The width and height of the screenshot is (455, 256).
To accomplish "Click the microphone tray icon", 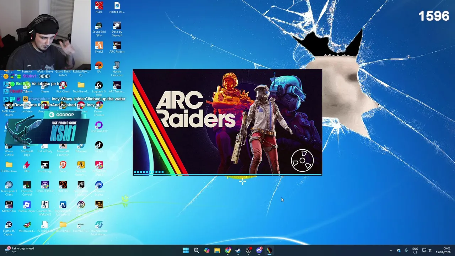I will pyautogui.click(x=406, y=250).
